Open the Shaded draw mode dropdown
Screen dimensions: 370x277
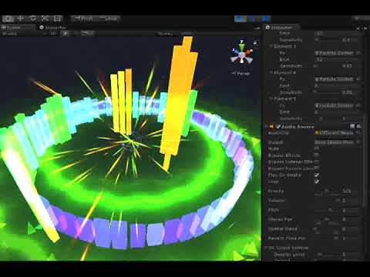[x=10, y=34]
